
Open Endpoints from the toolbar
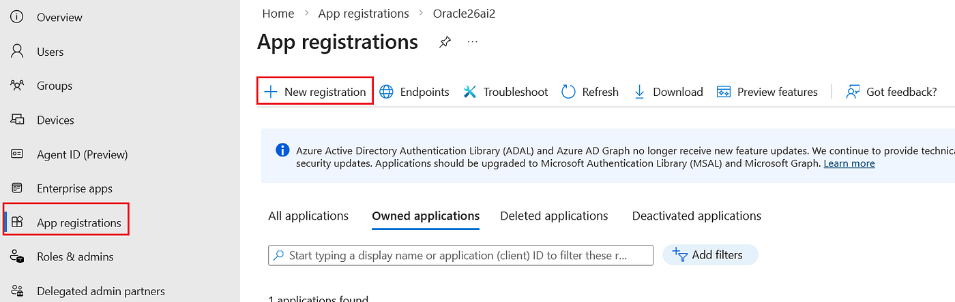[x=415, y=92]
